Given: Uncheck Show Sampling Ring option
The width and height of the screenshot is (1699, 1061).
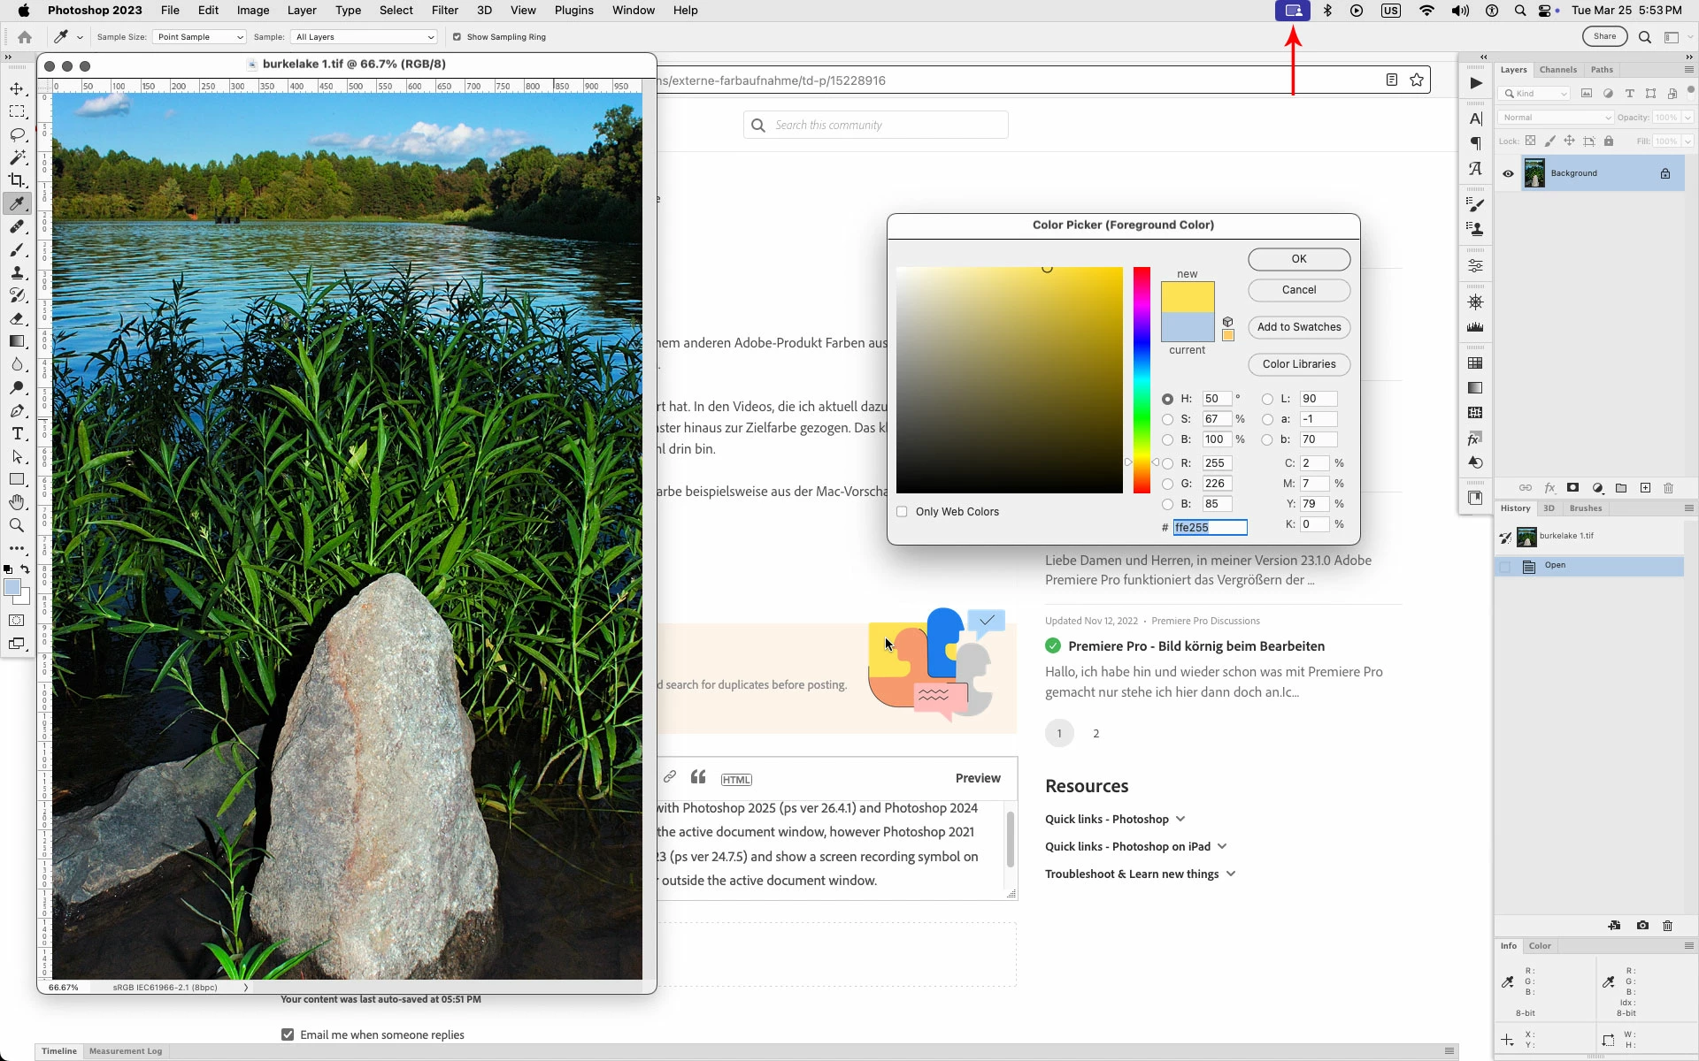Looking at the screenshot, I should click(x=457, y=37).
